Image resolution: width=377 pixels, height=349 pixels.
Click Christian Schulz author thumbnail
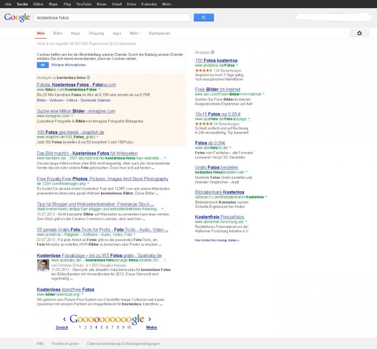[43, 265]
